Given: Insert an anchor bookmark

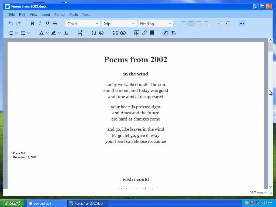Looking at the screenshot, I should pos(152,33).
